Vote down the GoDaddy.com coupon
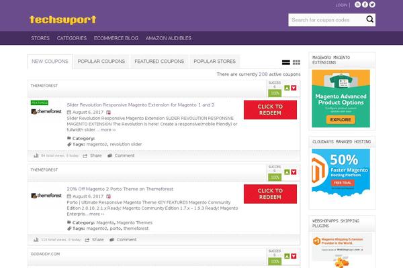The width and height of the screenshot is (403, 268). [294, 256]
